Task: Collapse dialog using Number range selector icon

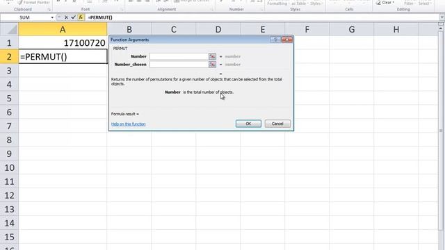Action: coord(212,56)
